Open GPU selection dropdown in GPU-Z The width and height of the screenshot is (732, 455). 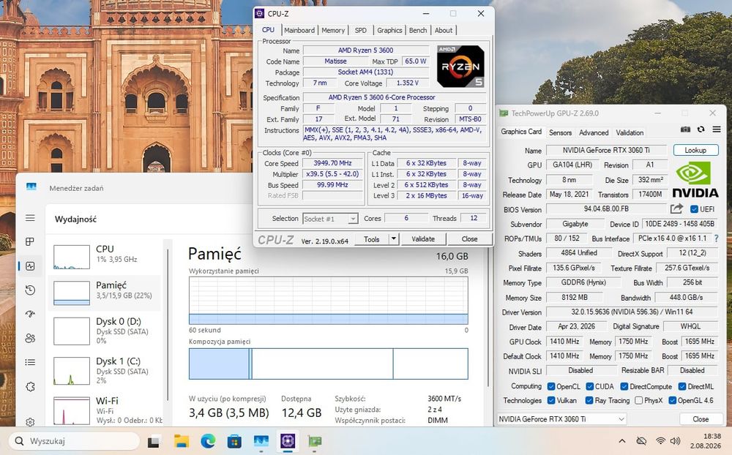[x=561, y=419]
